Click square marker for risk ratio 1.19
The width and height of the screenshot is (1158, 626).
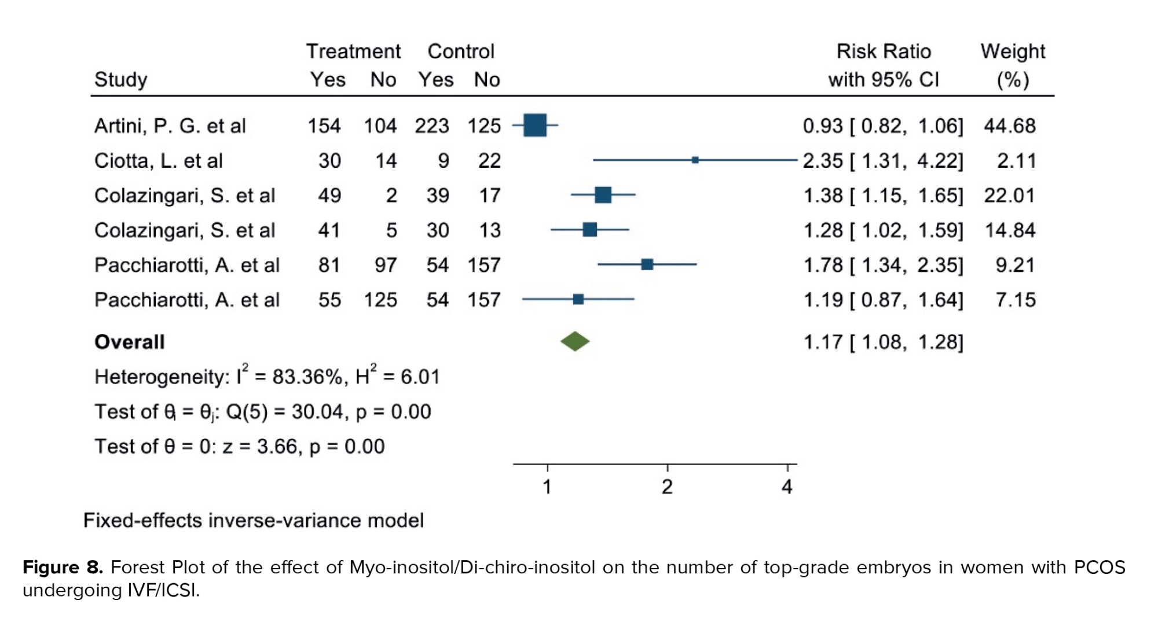(x=578, y=299)
